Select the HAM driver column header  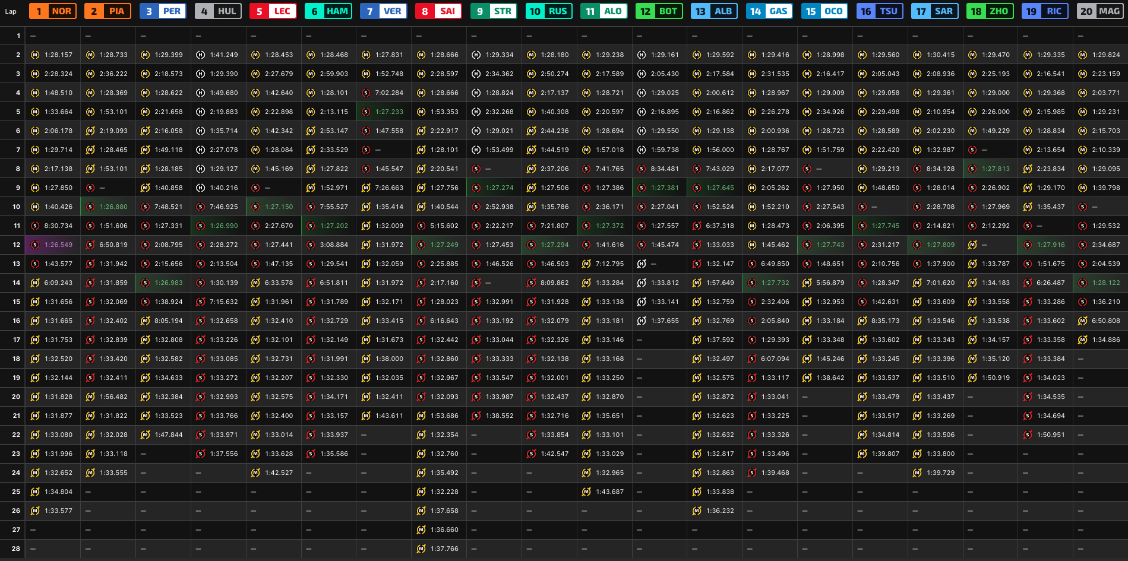click(328, 11)
